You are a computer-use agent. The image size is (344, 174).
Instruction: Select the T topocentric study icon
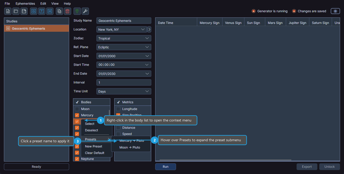41,11
